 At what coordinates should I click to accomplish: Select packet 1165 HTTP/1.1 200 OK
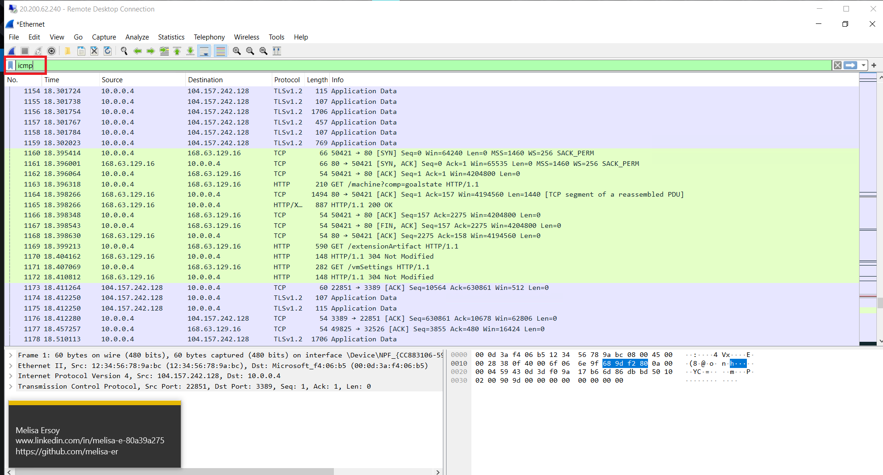point(432,205)
